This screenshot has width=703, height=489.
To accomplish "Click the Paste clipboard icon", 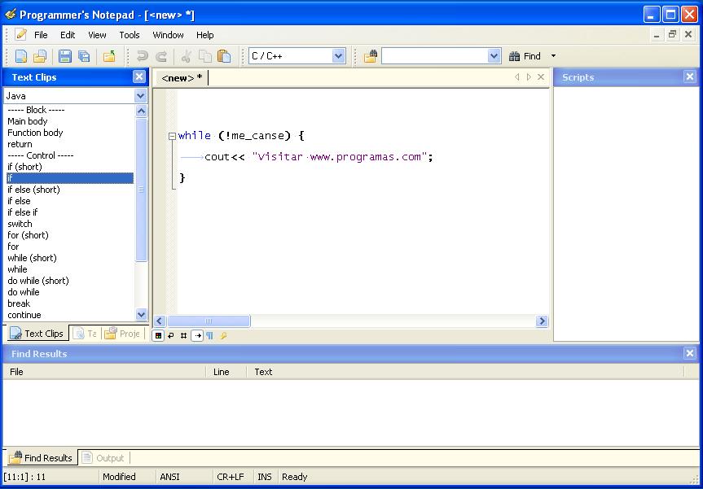I will (224, 56).
